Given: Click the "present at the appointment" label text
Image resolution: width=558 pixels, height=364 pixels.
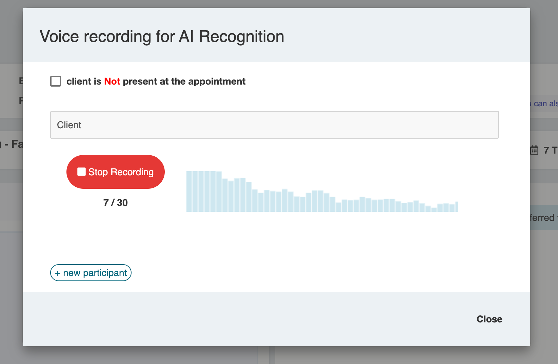Looking at the screenshot, I should pyautogui.click(x=184, y=82).
